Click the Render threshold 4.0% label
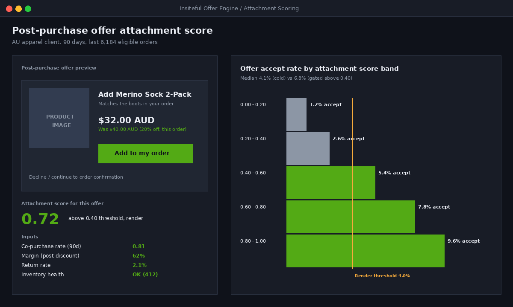513x307 pixels. click(382, 276)
